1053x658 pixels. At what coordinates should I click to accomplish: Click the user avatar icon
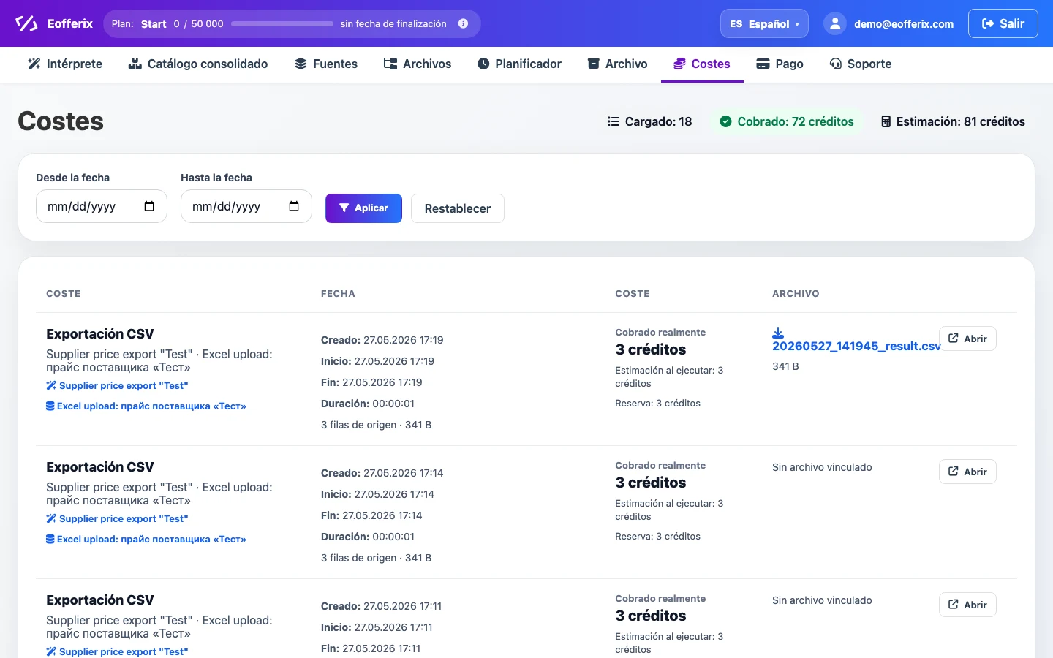tap(835, 23)
